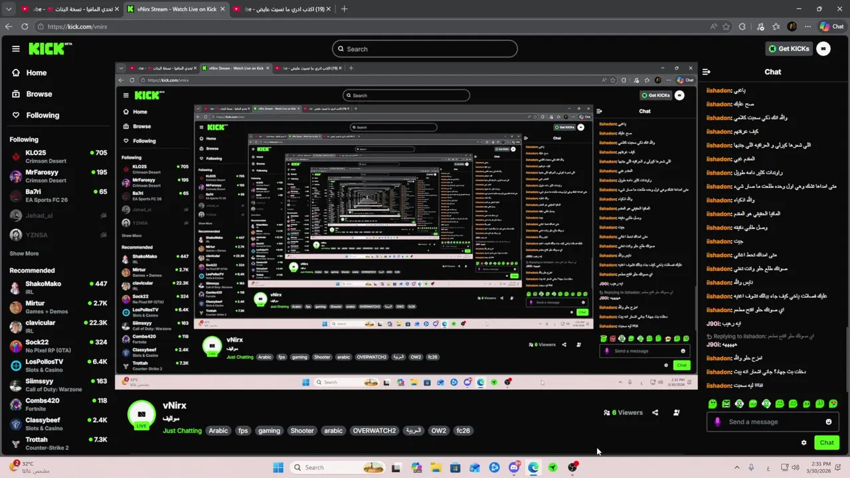Open MrFarosyy channel in Following
850x478 pixels.
pyautogui.click(x=58, y=176)
